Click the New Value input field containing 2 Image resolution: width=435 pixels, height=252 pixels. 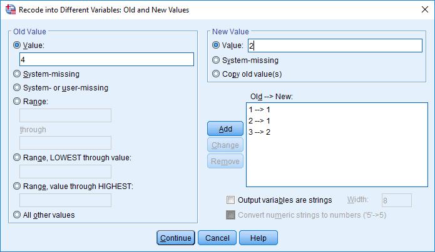335,46
